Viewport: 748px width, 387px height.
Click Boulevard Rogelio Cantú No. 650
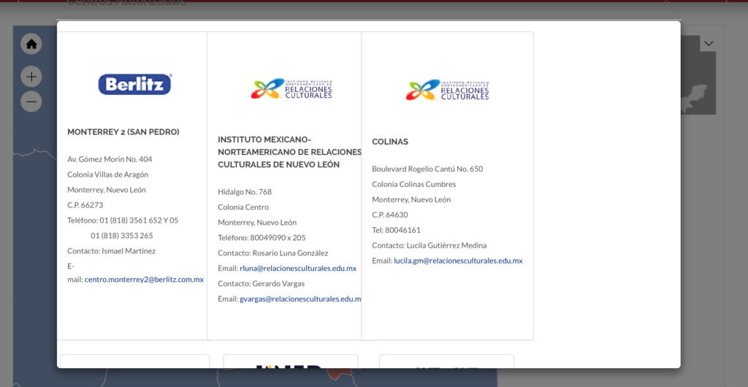(x=427, y=169)
